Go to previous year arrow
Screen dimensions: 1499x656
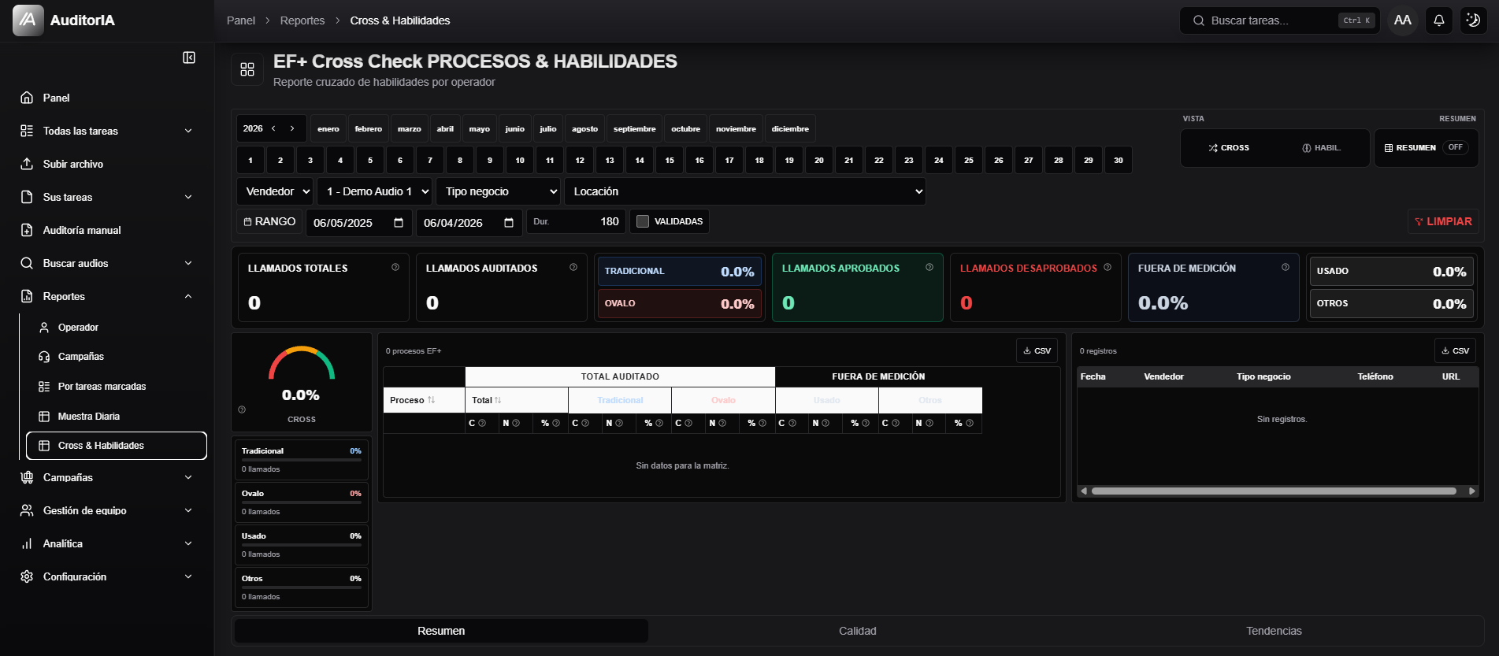tap(273, 128)
